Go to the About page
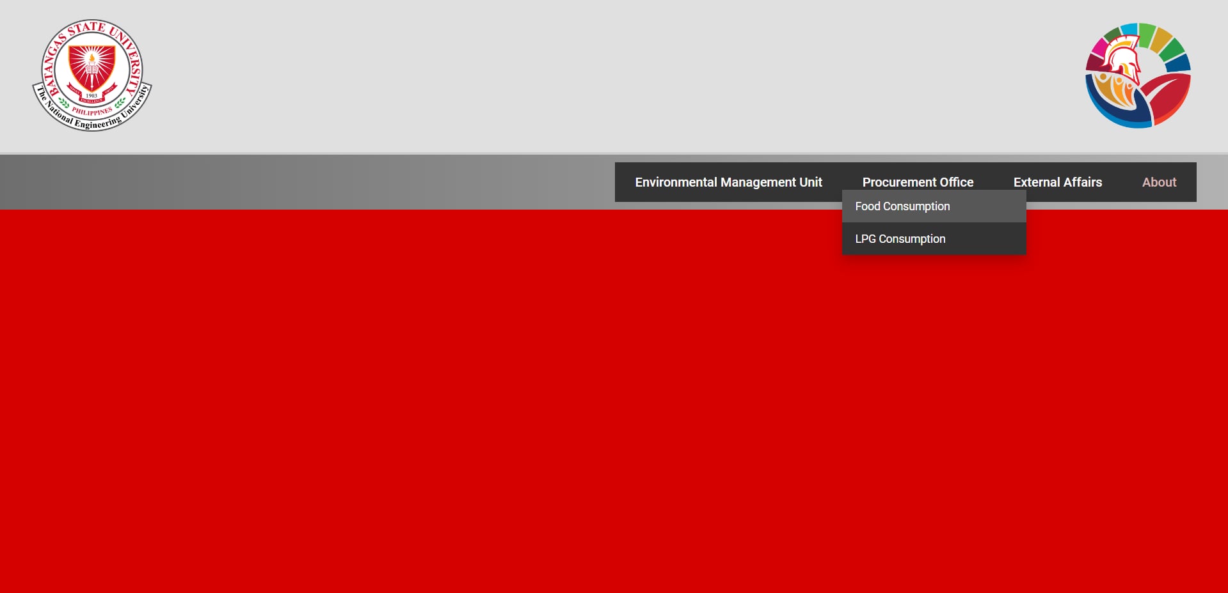The width and height of the screenshot is (1228, 593). coord(1159,182)
